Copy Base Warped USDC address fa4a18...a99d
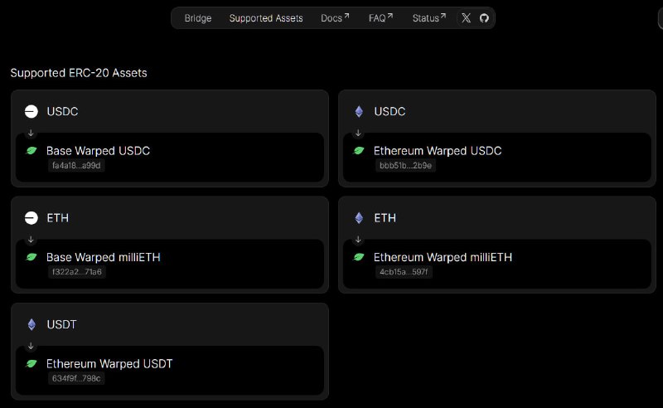Viewport: 663px width, 408px height. (x=78, y=166)
